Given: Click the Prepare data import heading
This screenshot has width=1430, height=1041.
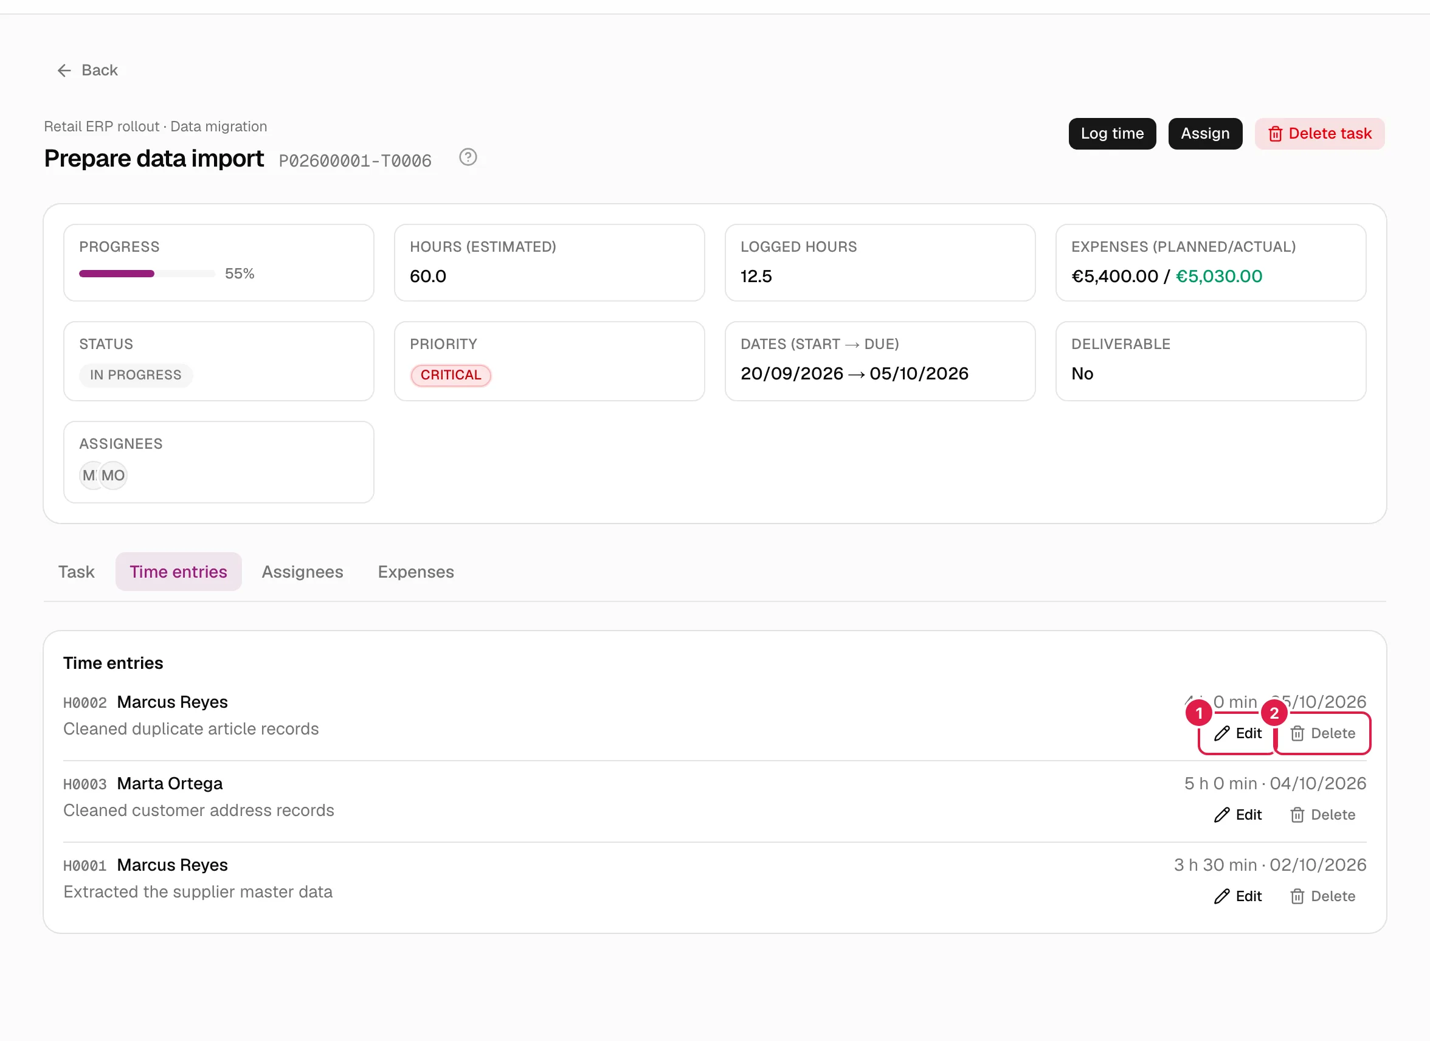Looking at the screenshot, I should point(154,158).
